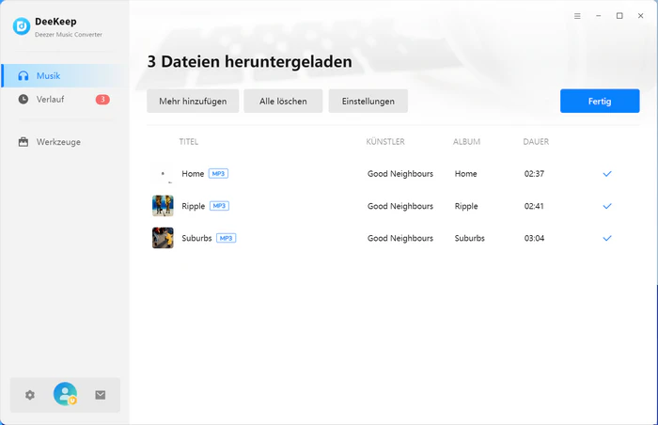This screenshot has height=425, width=658.
Task: Click the checkmark icon for Home
Action: point(607,174)
